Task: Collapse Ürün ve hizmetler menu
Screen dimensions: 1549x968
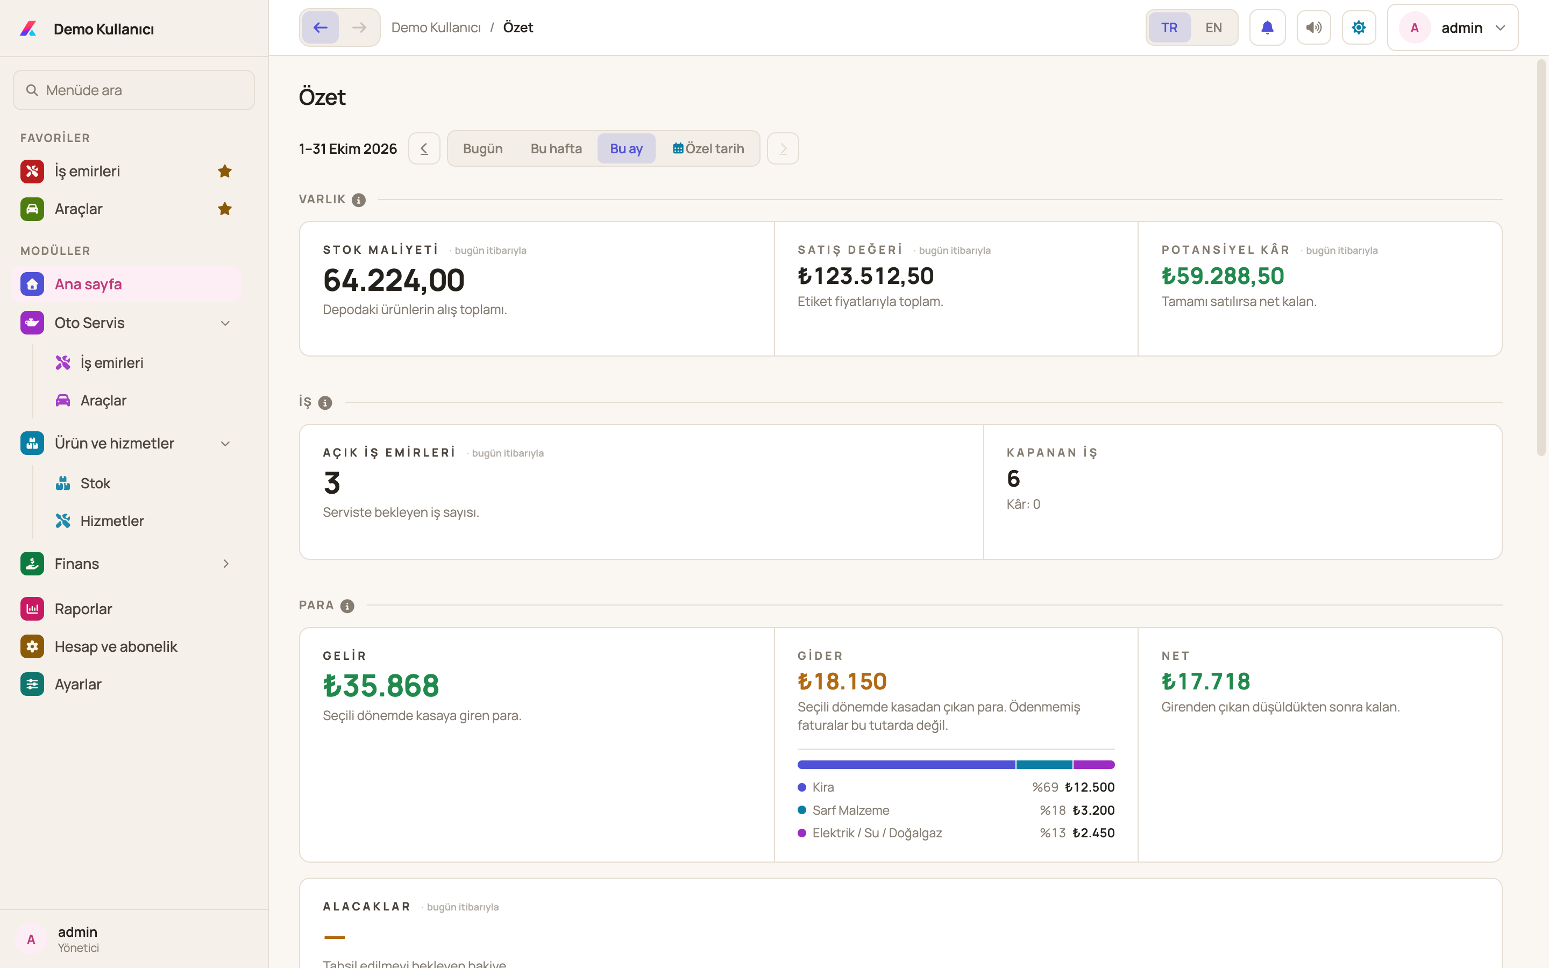Action: 225,444
